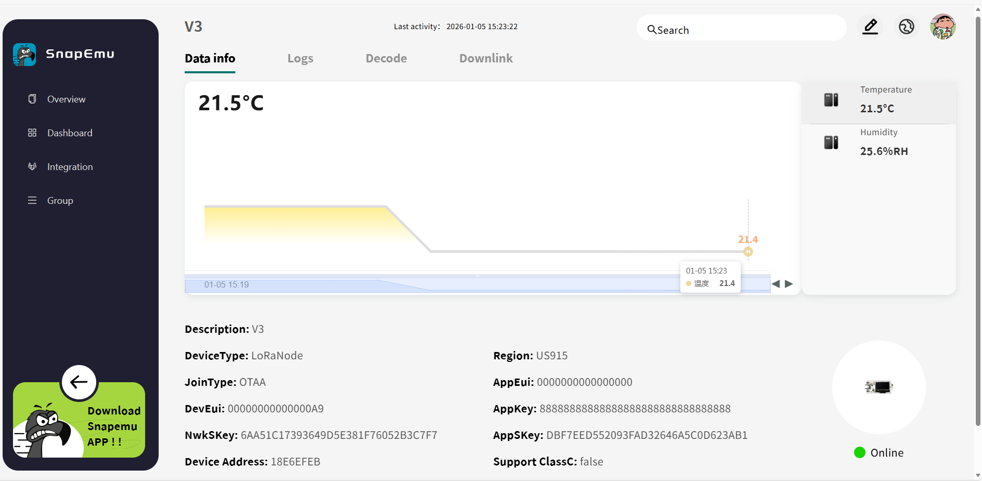Viewport: 982px width, 481px height.
Task: Collapse sidebar with the back arrow button
Action: (79, 382)
